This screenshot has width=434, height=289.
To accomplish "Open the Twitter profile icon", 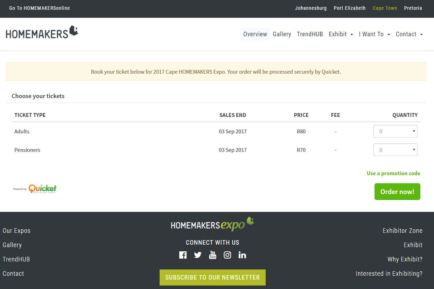I will (x=198, y=255).
